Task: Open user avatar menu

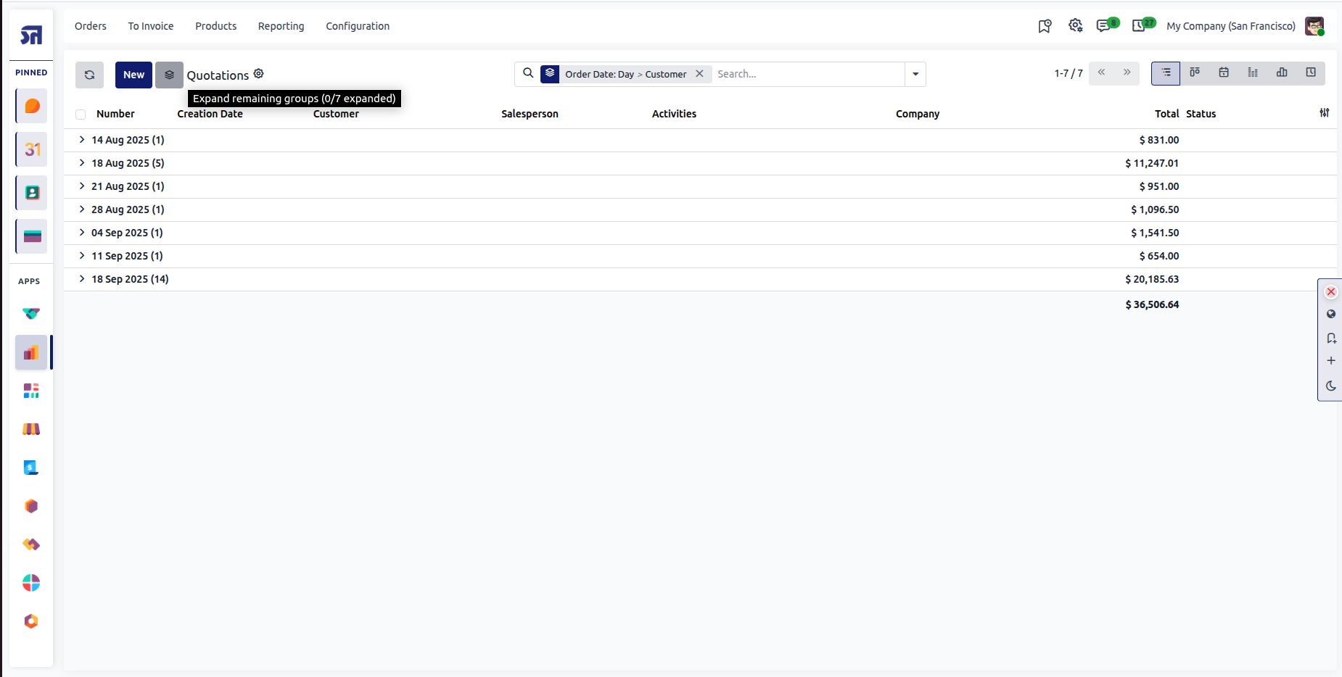Action: (1314, 26)
